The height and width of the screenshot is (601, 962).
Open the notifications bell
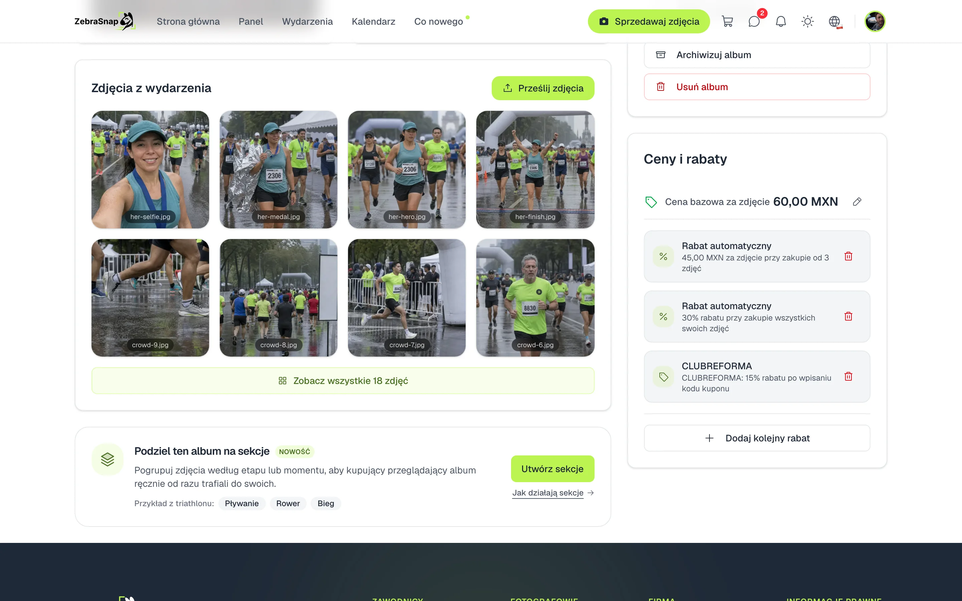point(781,21)
